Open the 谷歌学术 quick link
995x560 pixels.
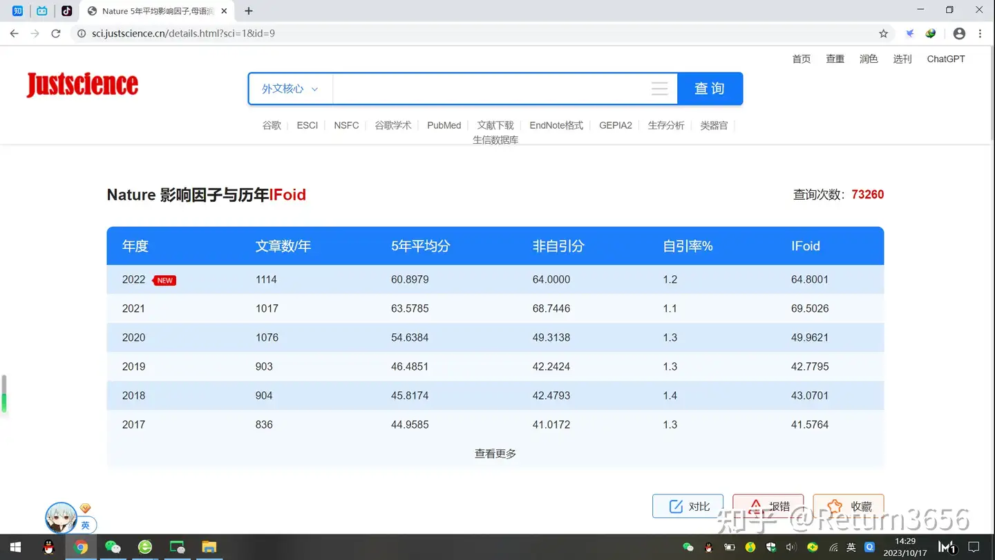393,125
